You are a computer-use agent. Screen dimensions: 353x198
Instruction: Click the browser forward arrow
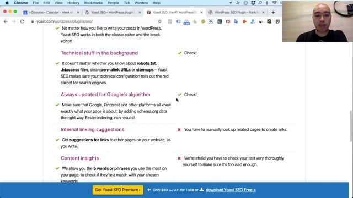click(14, 21)
